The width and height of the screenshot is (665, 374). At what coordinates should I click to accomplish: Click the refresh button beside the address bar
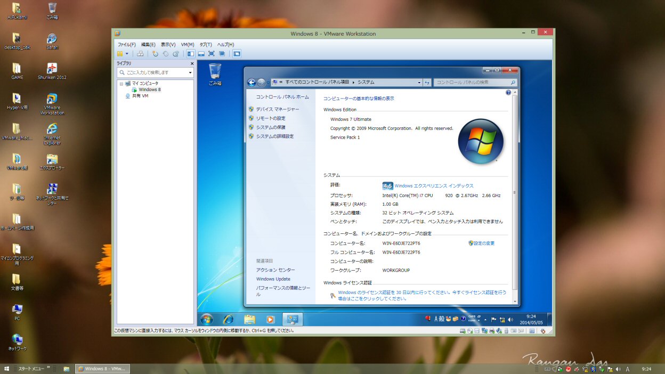pyautogui.click(x=427, y=83)
